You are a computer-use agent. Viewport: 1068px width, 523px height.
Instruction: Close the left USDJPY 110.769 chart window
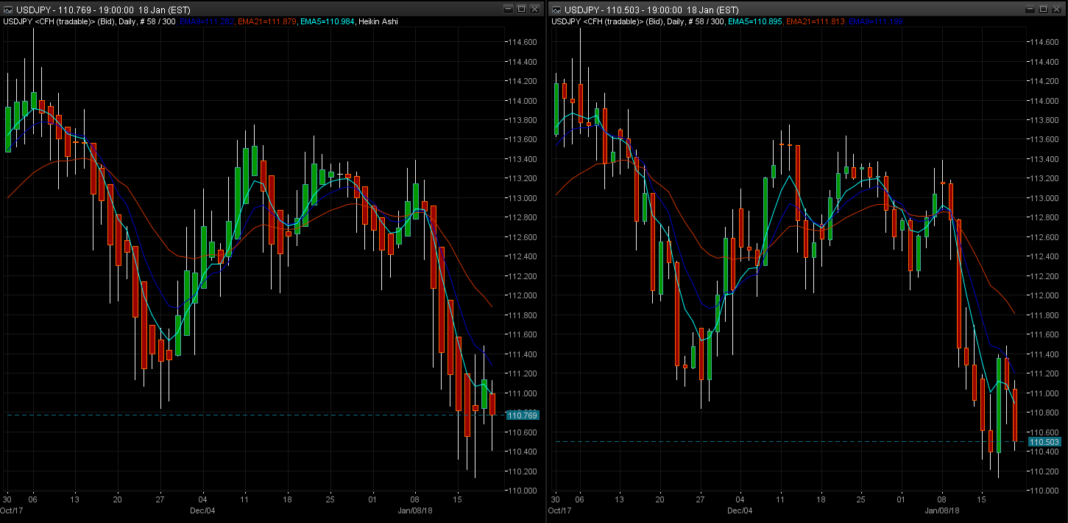534,10
